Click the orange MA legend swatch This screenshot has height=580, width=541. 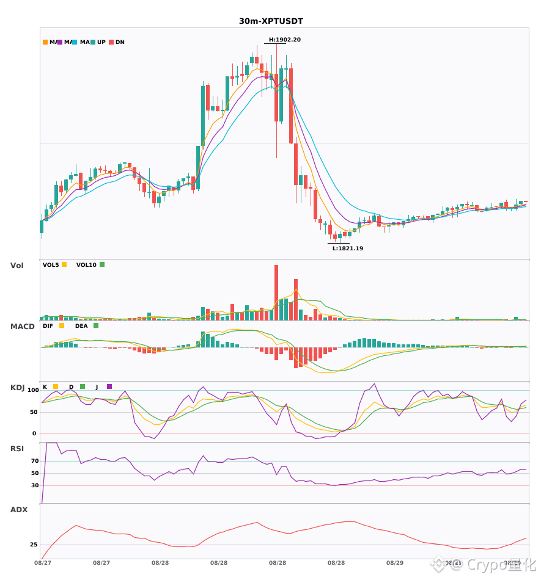[x=45, y=42]
